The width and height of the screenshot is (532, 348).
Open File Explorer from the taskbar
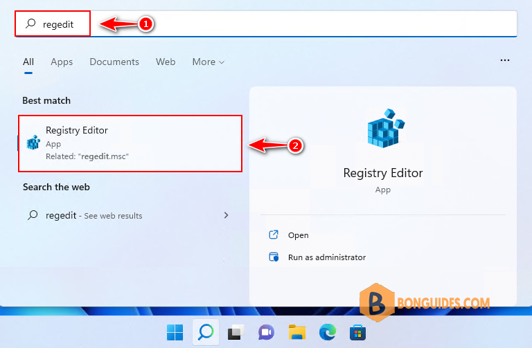coord(297,332)
